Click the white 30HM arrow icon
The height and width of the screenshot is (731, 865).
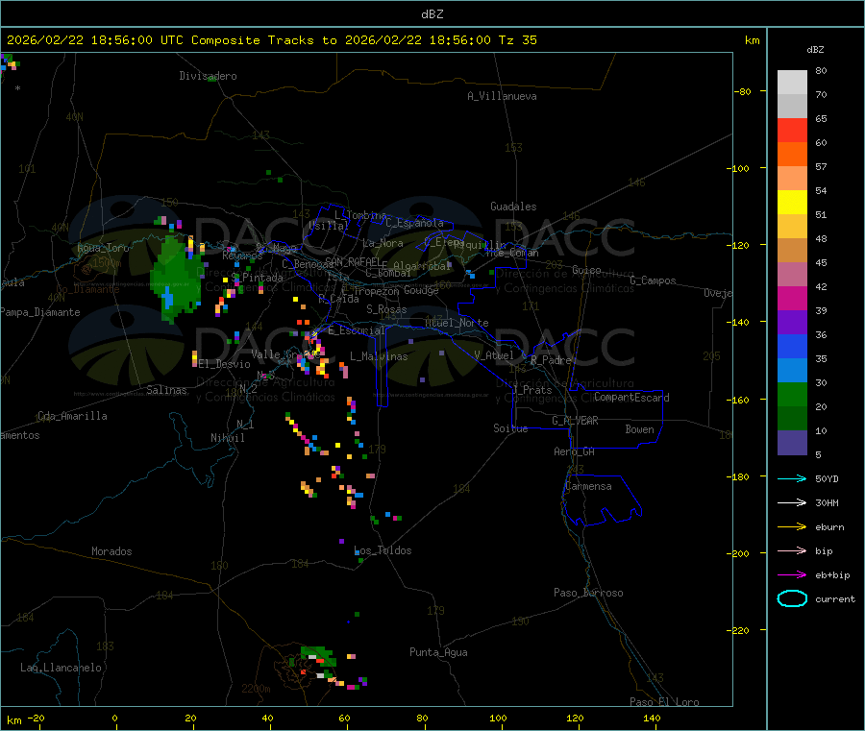click(792, 502)
